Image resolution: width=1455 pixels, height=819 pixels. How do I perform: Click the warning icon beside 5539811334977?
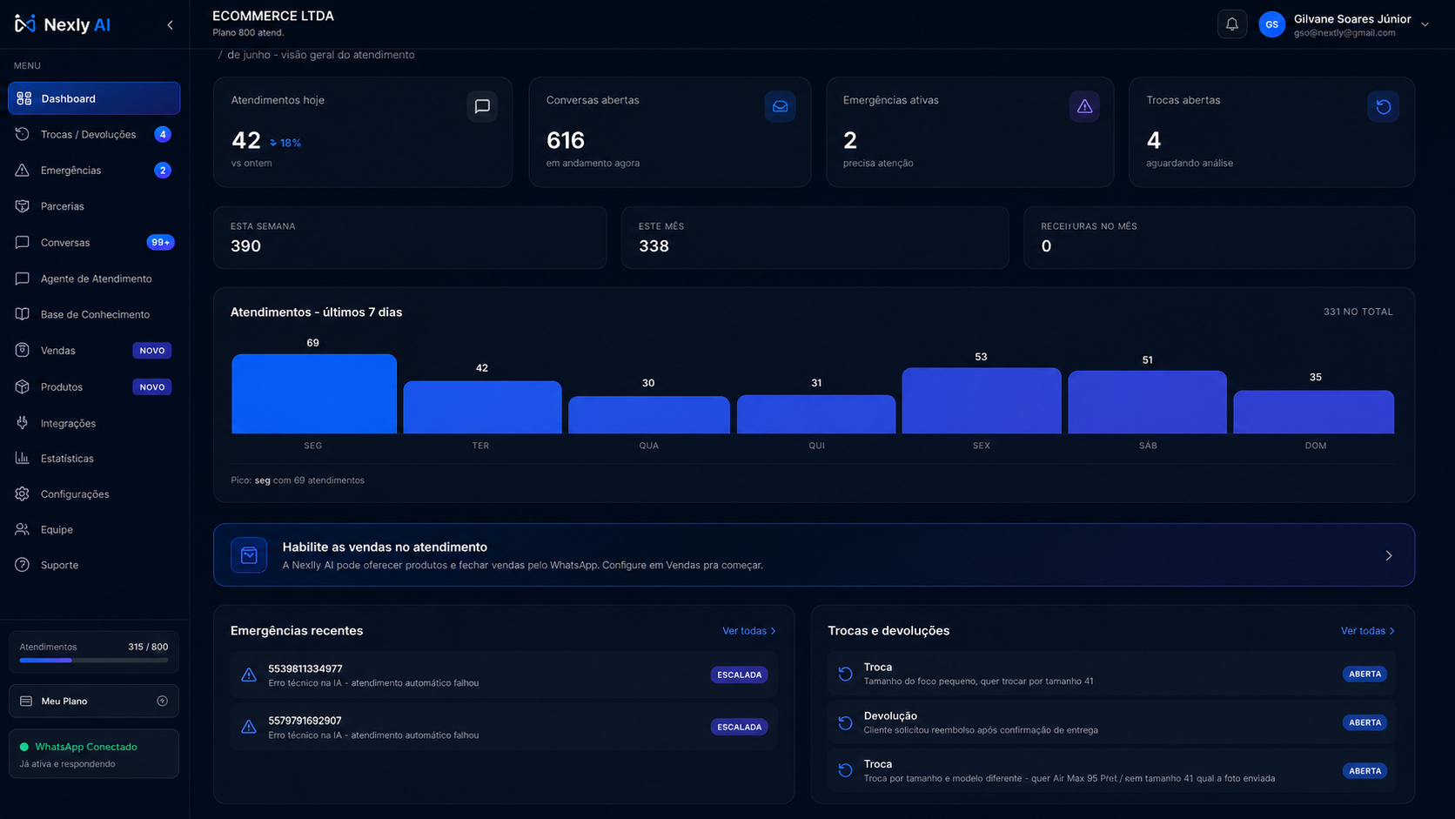click(x=249, y=675)
